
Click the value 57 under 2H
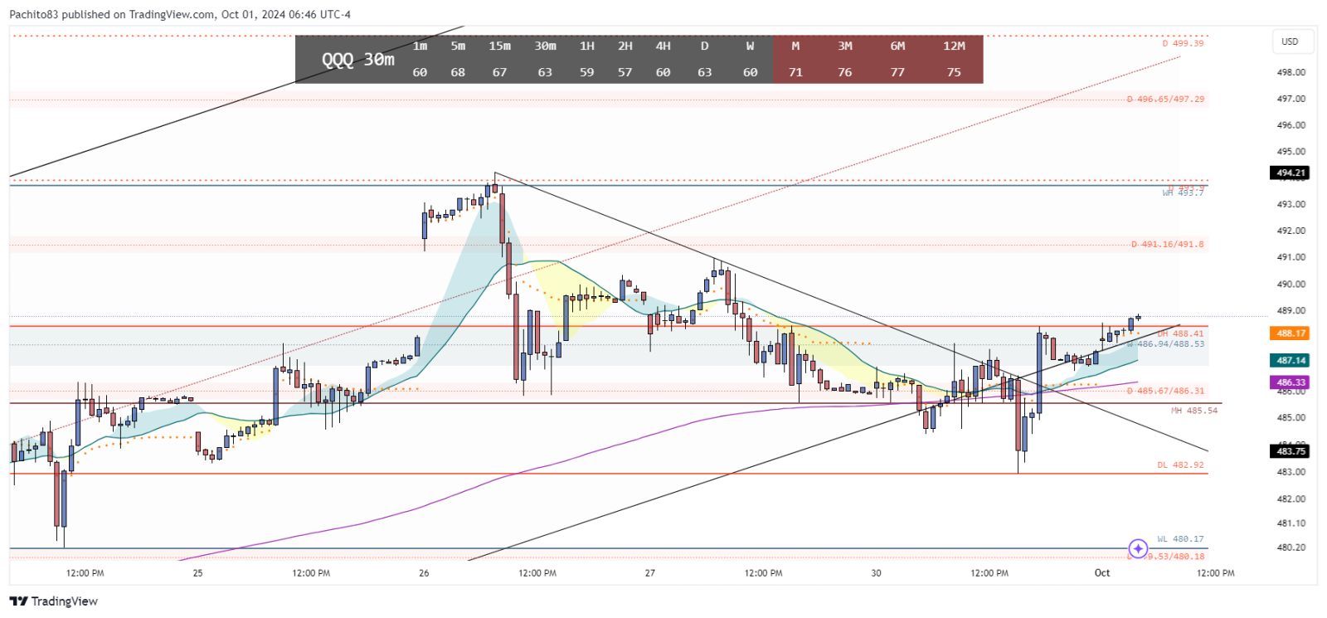pyautogui.click(x=625, y=73)
